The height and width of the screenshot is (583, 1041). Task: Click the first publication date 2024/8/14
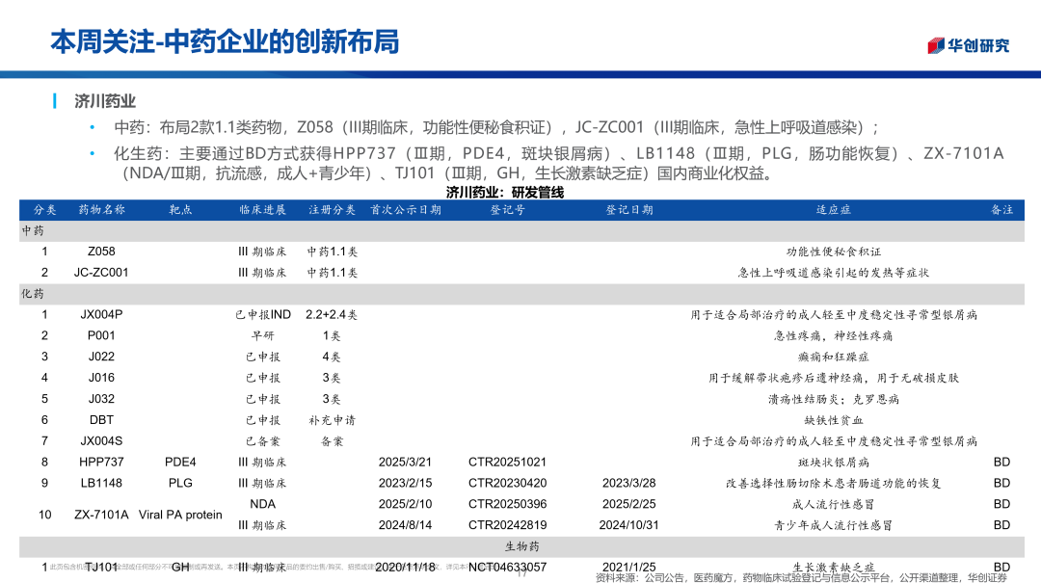[x=405, y=525]
